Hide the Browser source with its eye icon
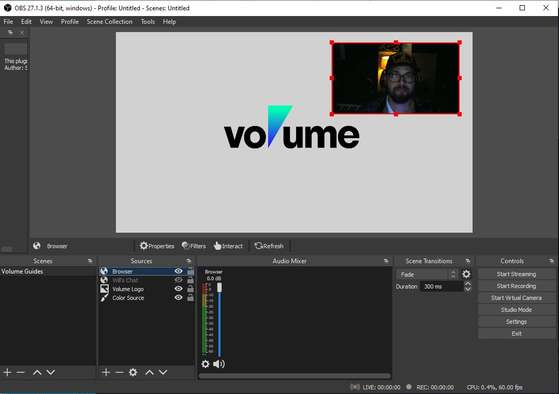The width and height of the screenshot is (559, 394). pyautogui.click(x=179, y=271)
